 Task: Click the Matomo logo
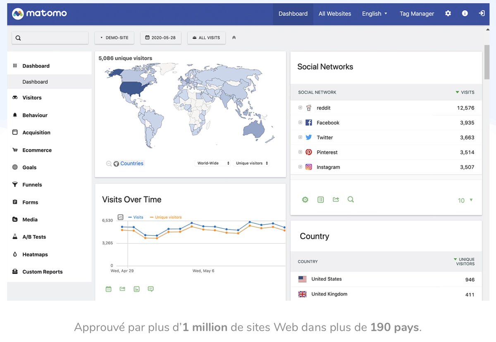pyautogui.click(x=39, y=14)
